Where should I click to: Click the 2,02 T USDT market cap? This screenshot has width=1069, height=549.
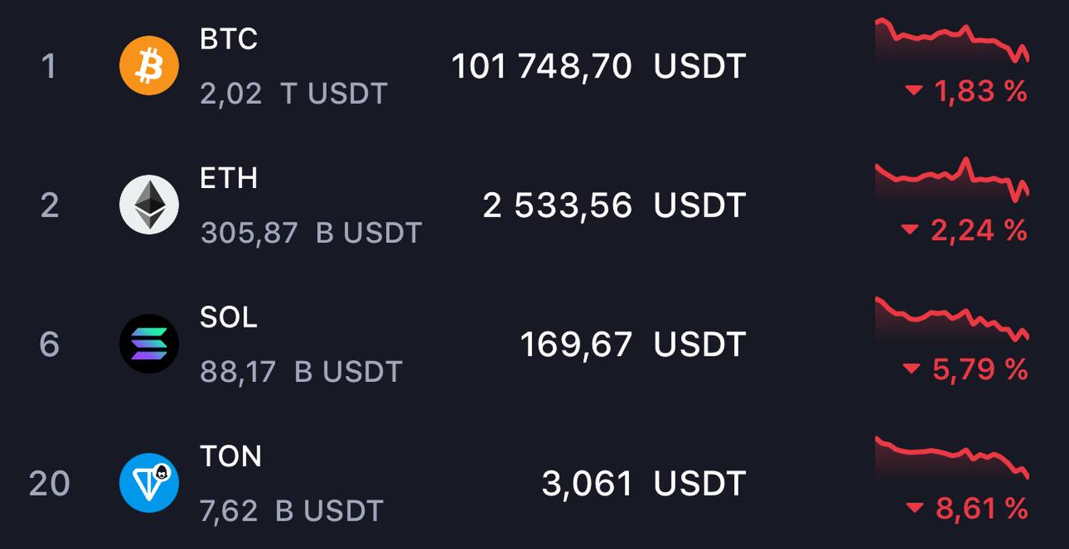pos(294,94)
